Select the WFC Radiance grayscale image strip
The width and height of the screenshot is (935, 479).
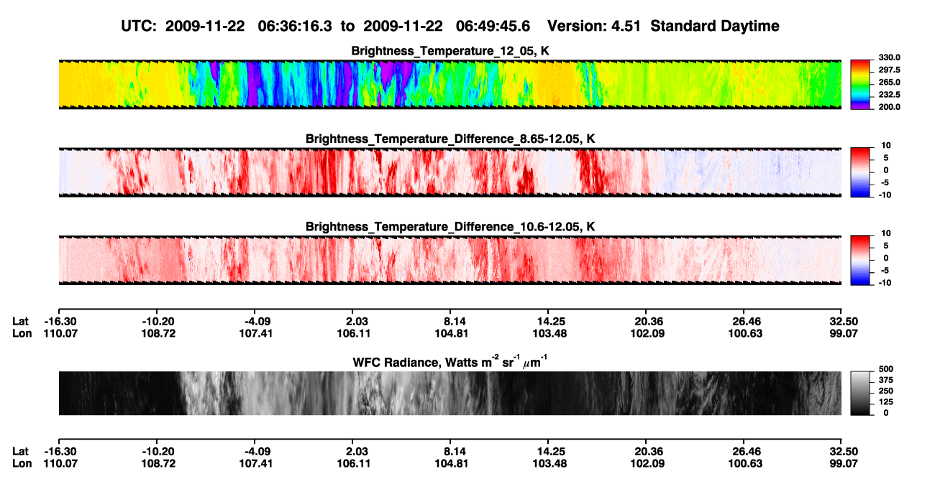[450, 394]
